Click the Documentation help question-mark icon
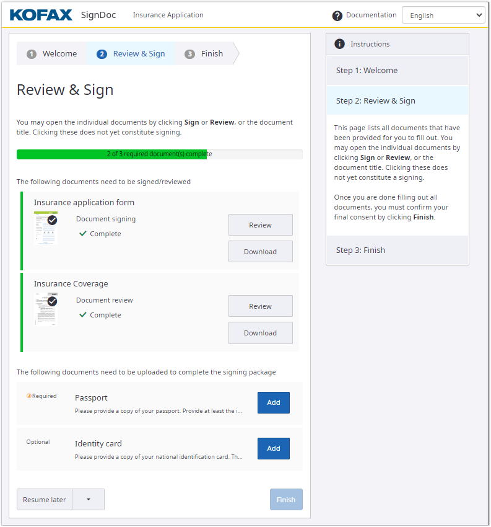 click(x=337, y=15)
